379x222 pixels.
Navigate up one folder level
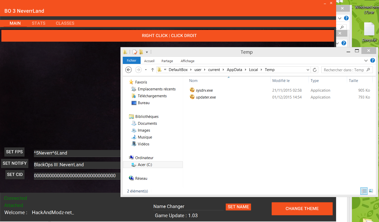tap(153, 70)
